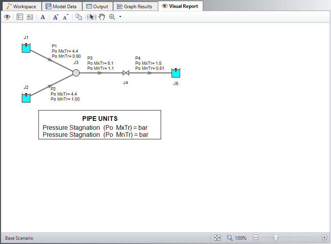Select the zoom magnifier tool
The image size is (331, 244).
(112, 17)
